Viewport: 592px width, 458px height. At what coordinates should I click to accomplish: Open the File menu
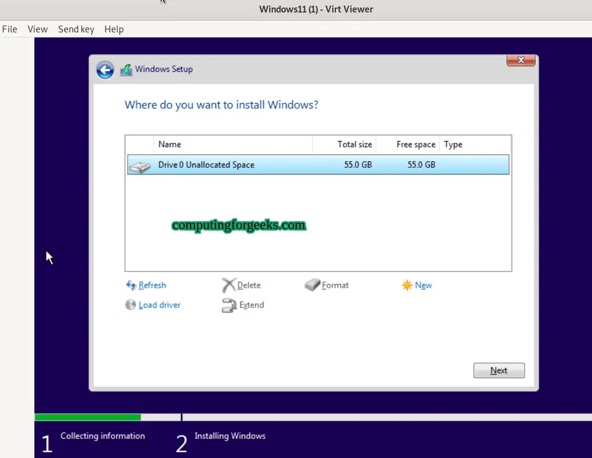click(x=9, y=29)
